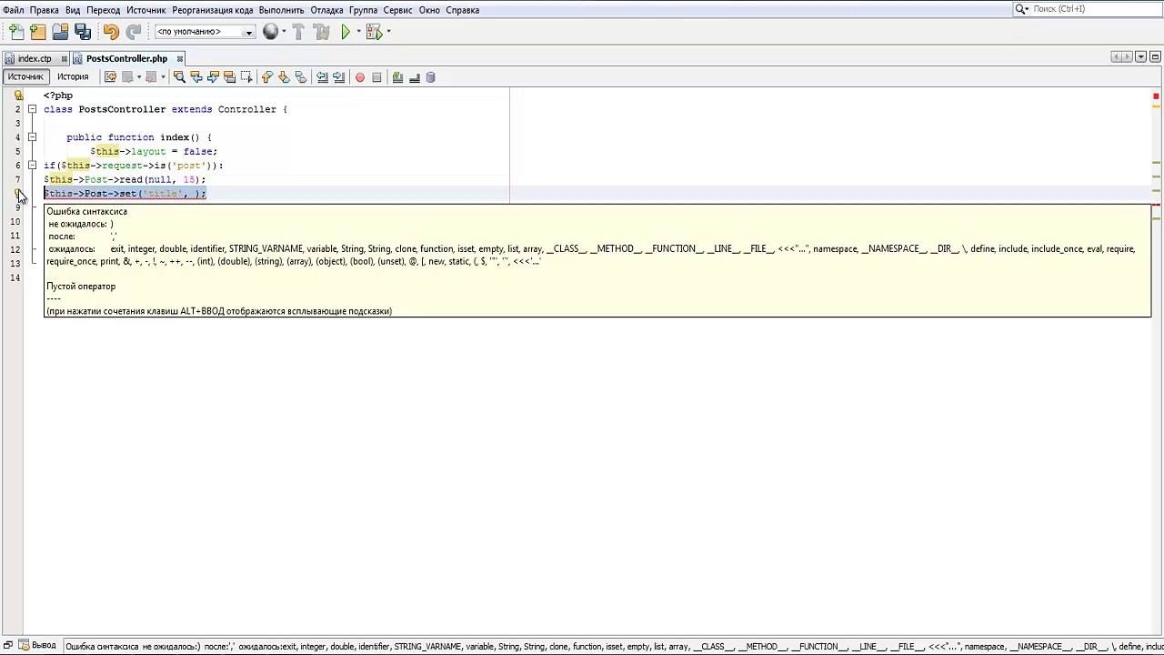This screenshot has width=1164, height=655.
Task: Toggle highlight search in editor toolbar
Action: tap(229, 77)
